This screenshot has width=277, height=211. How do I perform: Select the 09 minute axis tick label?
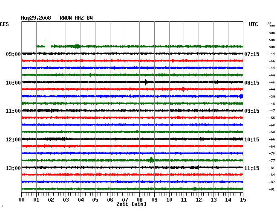(x=154, y=199)
